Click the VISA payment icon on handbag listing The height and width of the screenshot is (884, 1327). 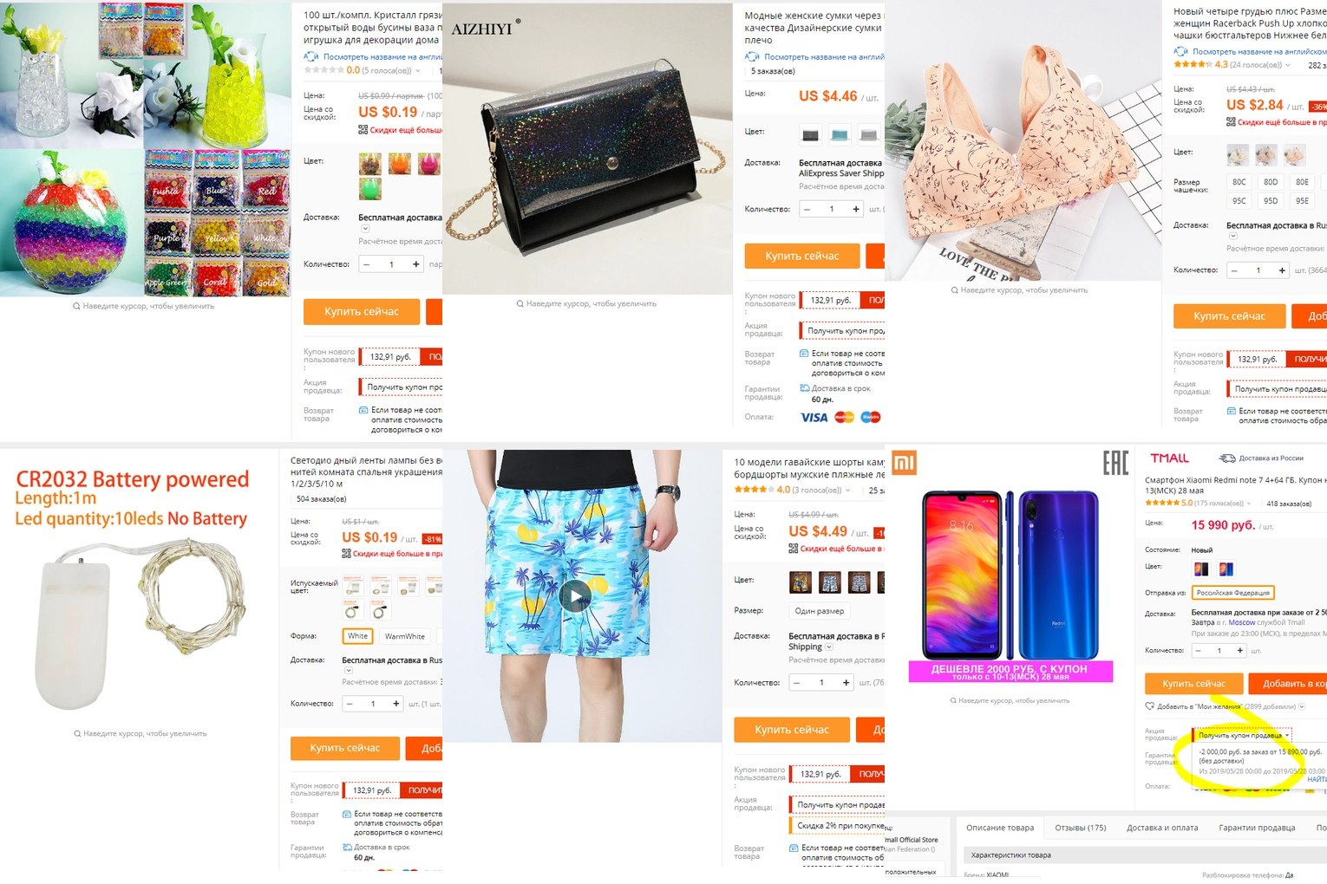814,418
